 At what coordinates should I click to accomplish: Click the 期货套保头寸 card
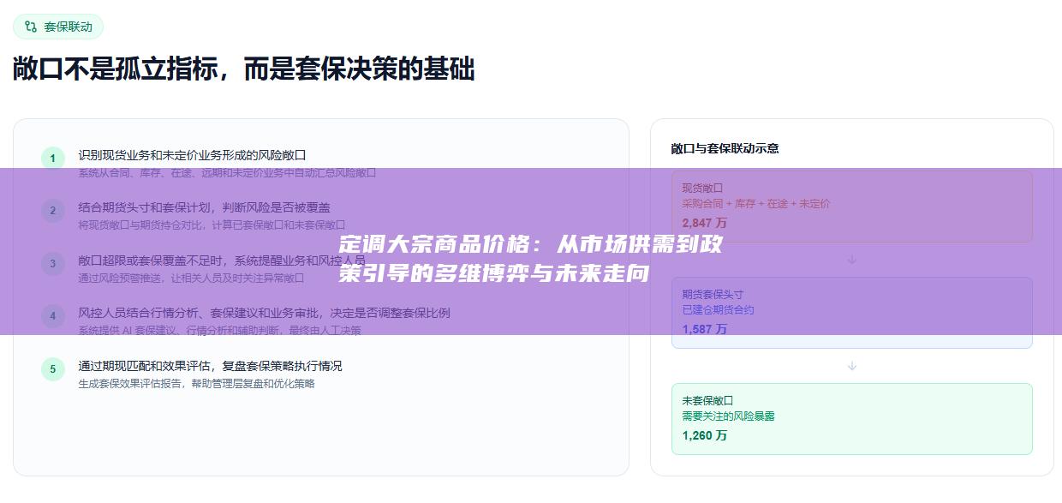tap(851, 313)
